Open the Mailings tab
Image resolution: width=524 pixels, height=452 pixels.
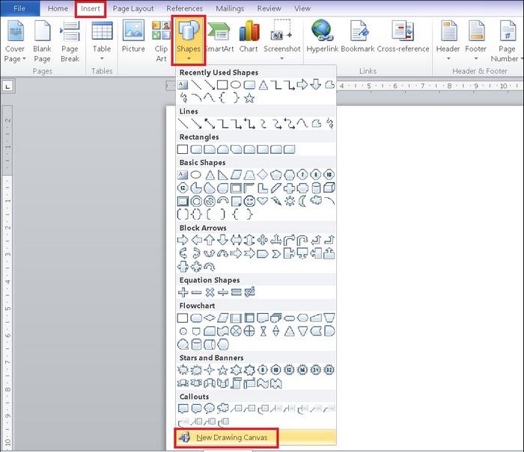pos(230,8)
